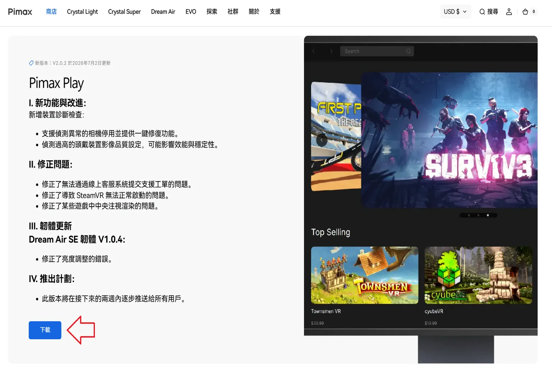The height and width of the screenshot is (368, 552).
Task: Click the Search field in Pimax Play
Action: (377, 51)
